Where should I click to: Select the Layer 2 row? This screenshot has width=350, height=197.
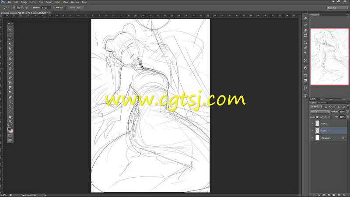[329, 123]
